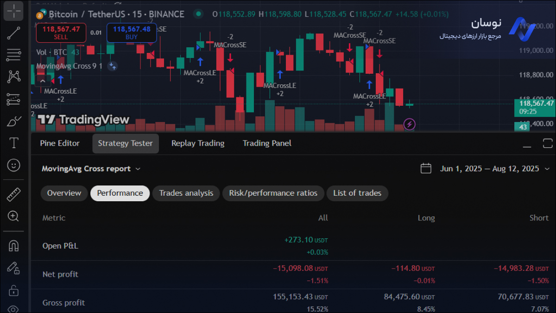Click the Short column header
The width and height of the screenshot is (556, 313).
point(539,218)
